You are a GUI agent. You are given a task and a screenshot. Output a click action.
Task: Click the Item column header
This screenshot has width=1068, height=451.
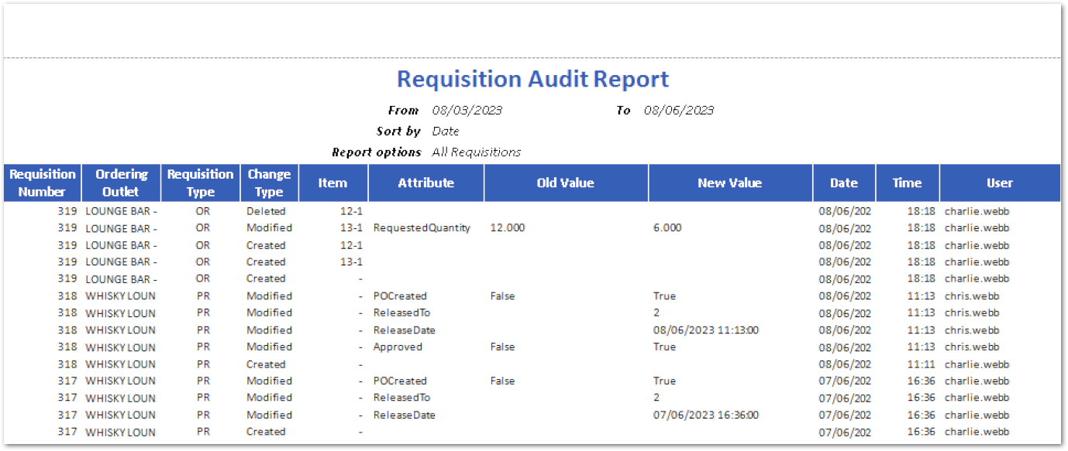(333, 183)
